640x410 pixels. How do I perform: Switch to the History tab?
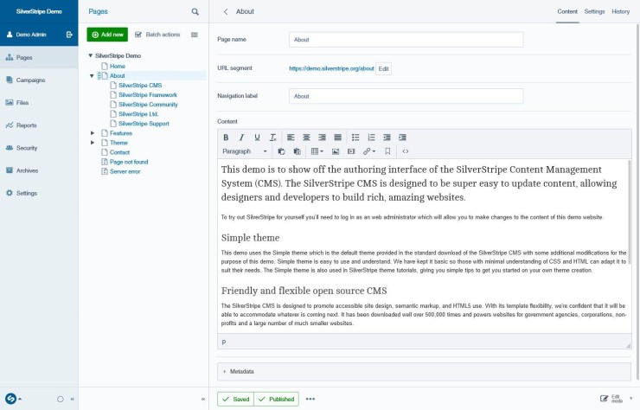coord(620,12)
